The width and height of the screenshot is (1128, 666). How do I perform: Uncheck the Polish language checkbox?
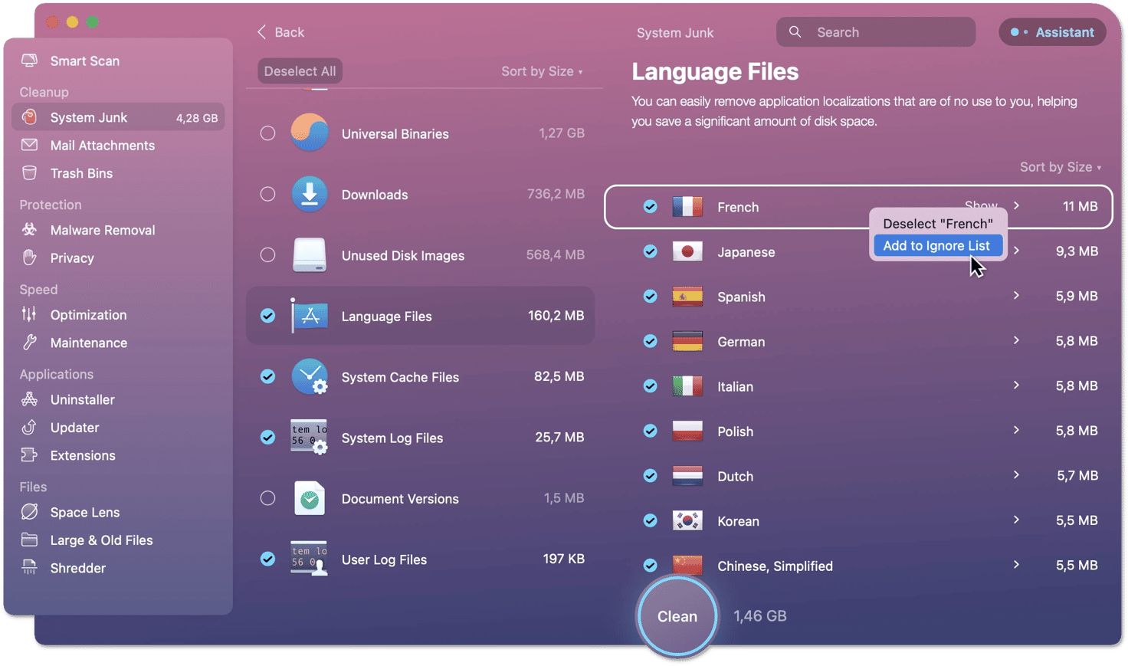click(650, 431)
